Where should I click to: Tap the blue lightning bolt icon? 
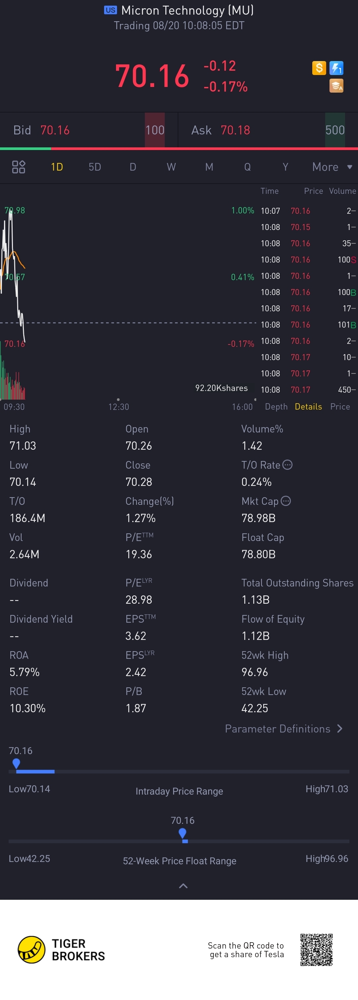pos(336,68)
